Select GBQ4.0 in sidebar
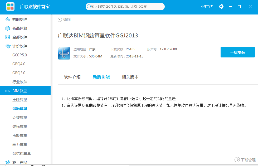This screenshot has height=166, width=258. click(x=19, y=64)
